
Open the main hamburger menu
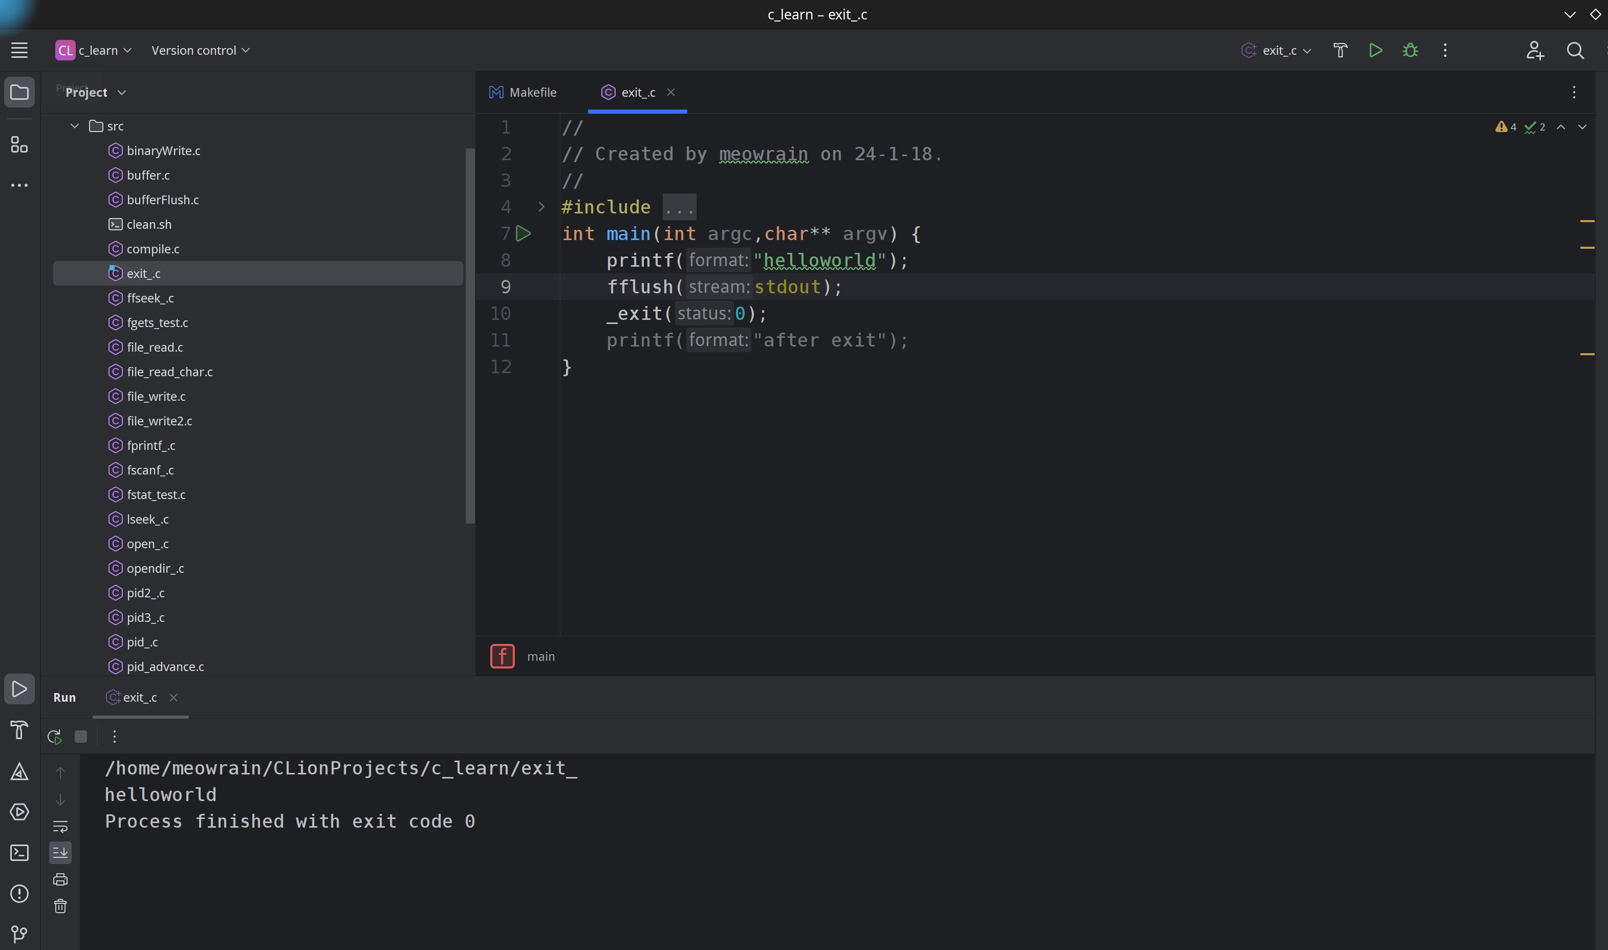[19, 50]
